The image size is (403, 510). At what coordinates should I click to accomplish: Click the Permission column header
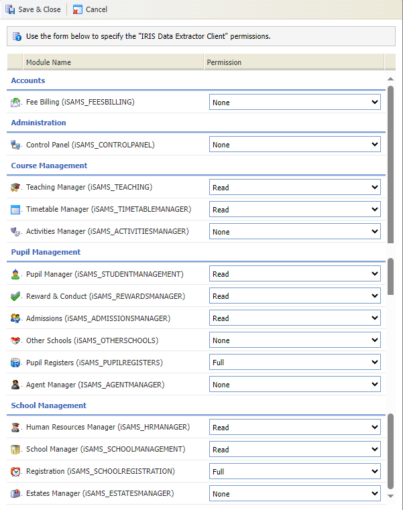tap(294, 62)
